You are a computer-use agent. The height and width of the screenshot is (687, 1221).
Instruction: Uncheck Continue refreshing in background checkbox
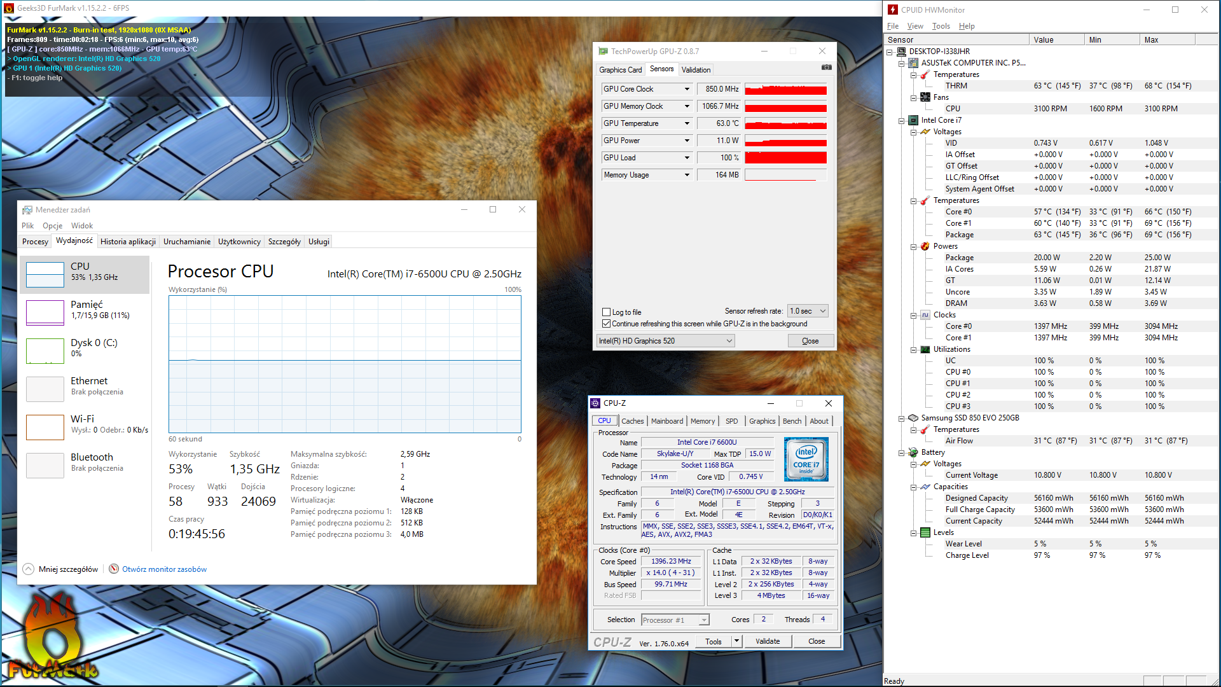point(606,324)
